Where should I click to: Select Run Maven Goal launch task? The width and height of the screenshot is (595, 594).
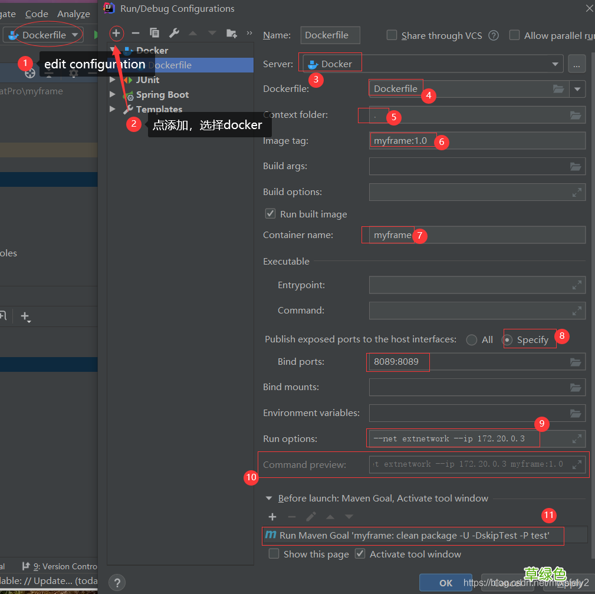tap(424, 535)
